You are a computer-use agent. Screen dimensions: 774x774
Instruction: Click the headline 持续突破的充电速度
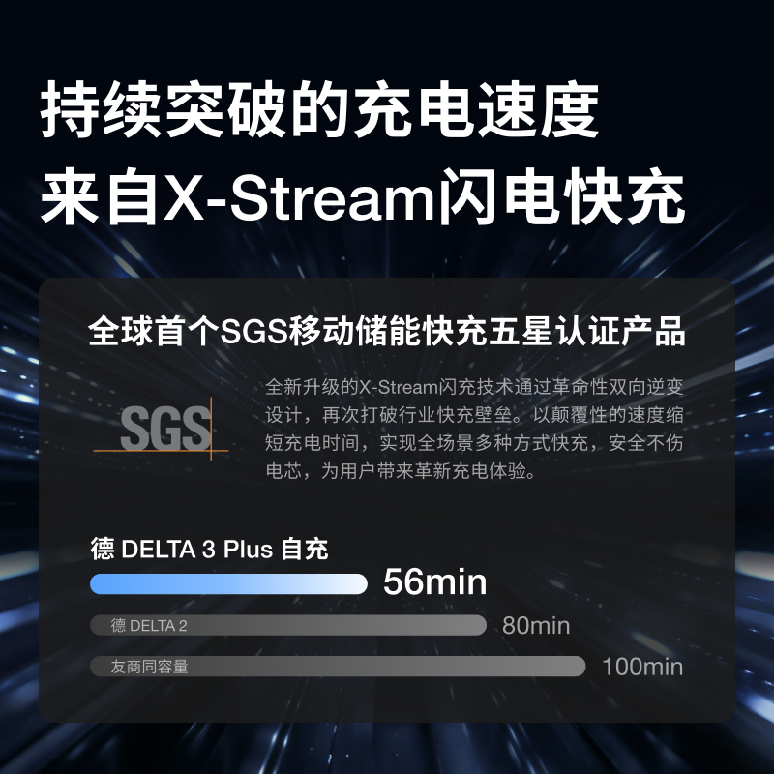click(x=319, y=109)
